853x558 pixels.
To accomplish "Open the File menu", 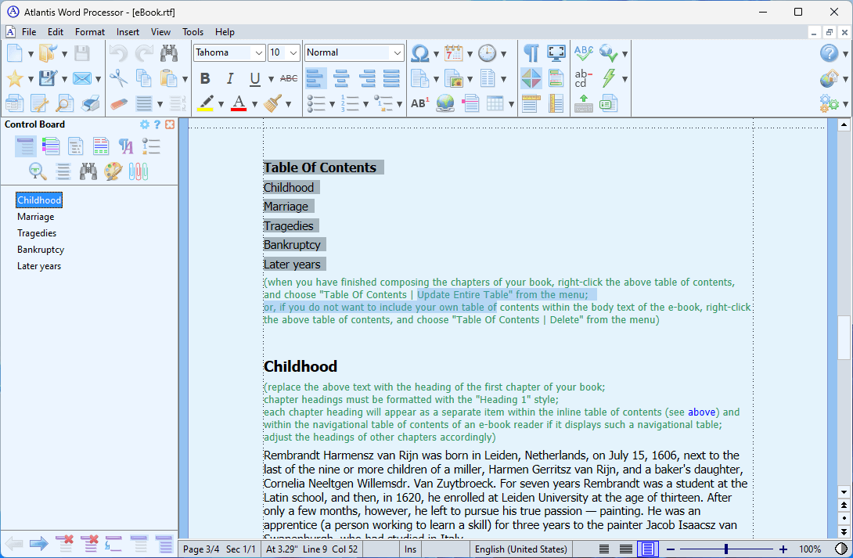I will pos(29,32).
